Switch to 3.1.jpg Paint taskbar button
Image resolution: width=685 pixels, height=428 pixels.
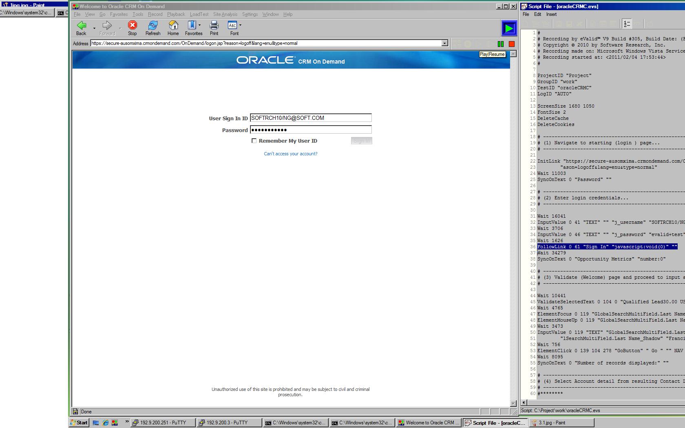point(561,423)
